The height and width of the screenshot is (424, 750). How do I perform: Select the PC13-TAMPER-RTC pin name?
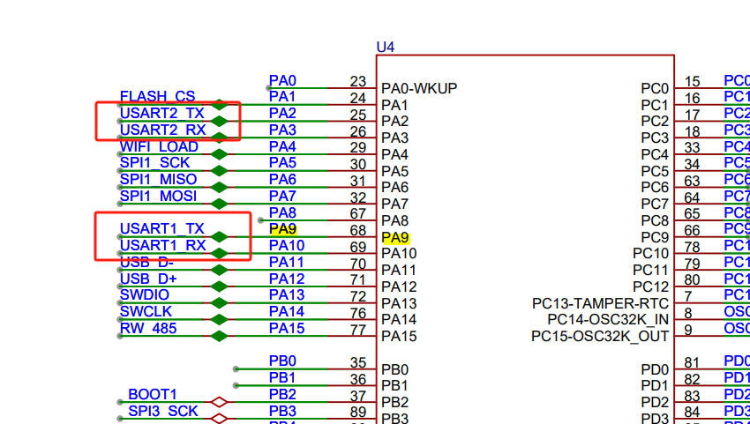600,303
